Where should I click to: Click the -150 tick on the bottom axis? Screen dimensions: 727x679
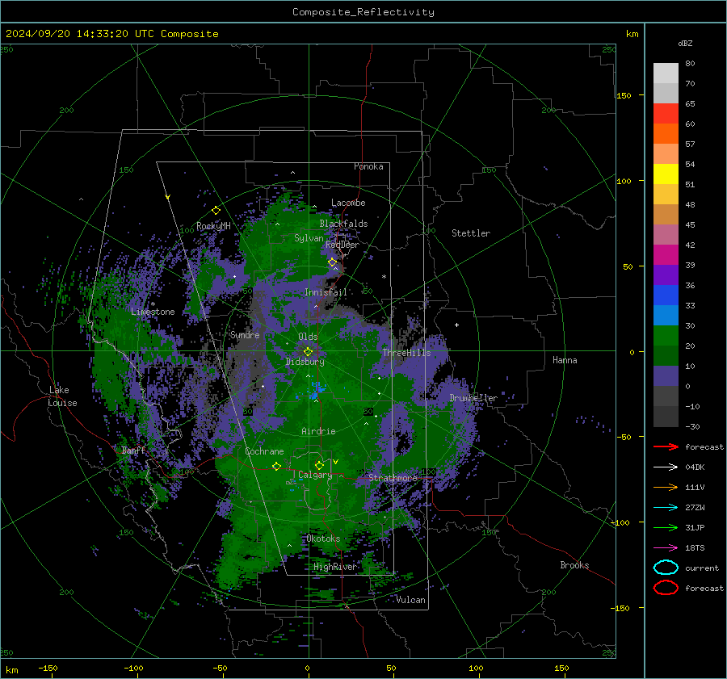48,668
